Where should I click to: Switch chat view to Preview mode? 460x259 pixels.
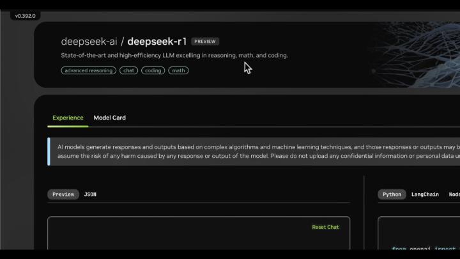(x=63, y=194)
